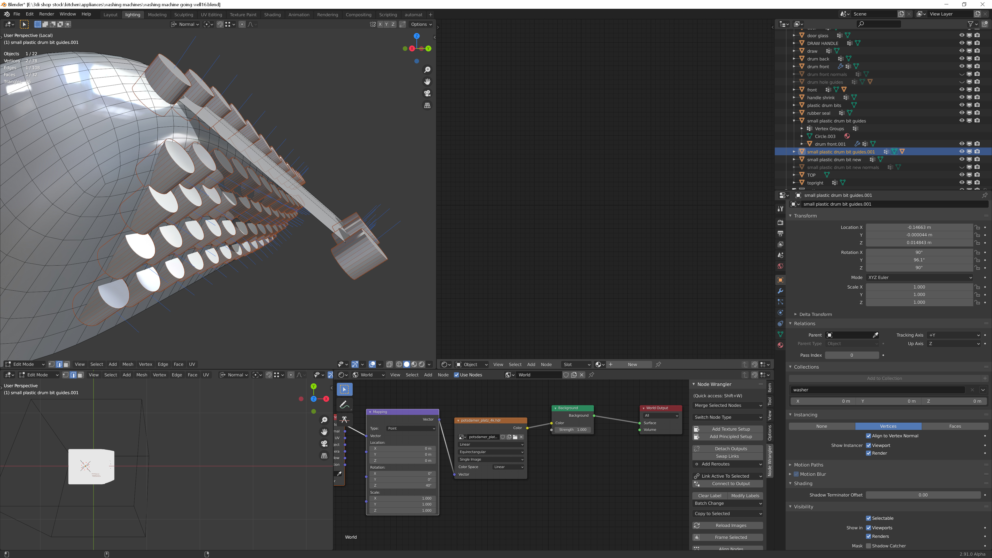
Task: Toggle the Use Nodes checkbox
Action: coord(456,375)
